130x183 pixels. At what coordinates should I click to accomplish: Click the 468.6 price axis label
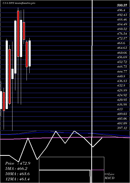[x=121, y=43]
